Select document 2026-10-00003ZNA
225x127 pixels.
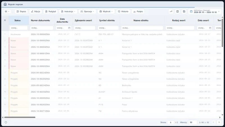tap(40, 66)
